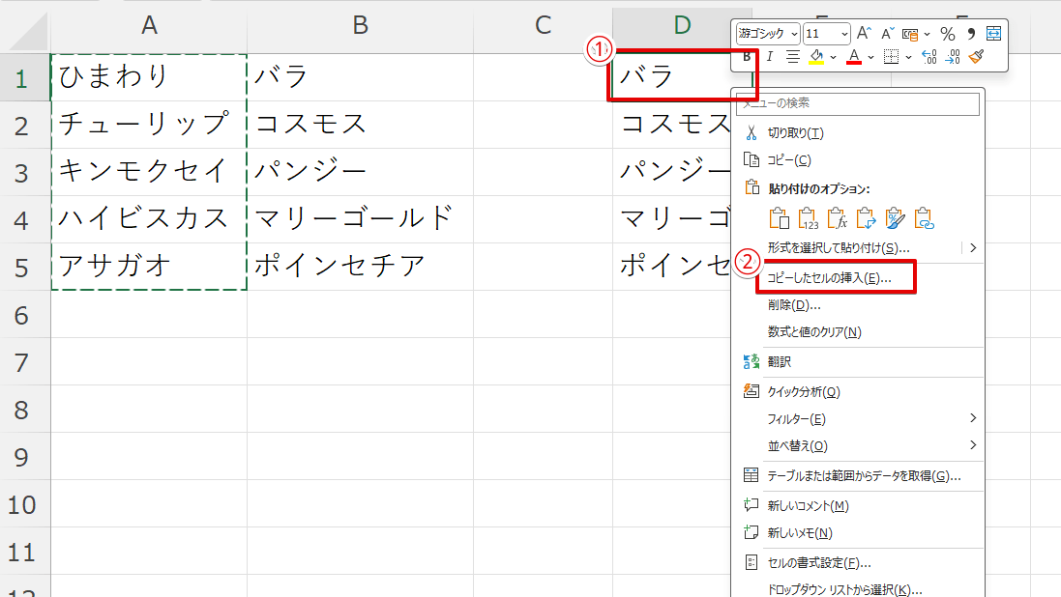
Task: Select the paste link clipboard icon
Action: tap(925, 218)
